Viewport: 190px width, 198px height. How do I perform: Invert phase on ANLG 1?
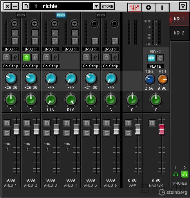click(x=15, y=41)
